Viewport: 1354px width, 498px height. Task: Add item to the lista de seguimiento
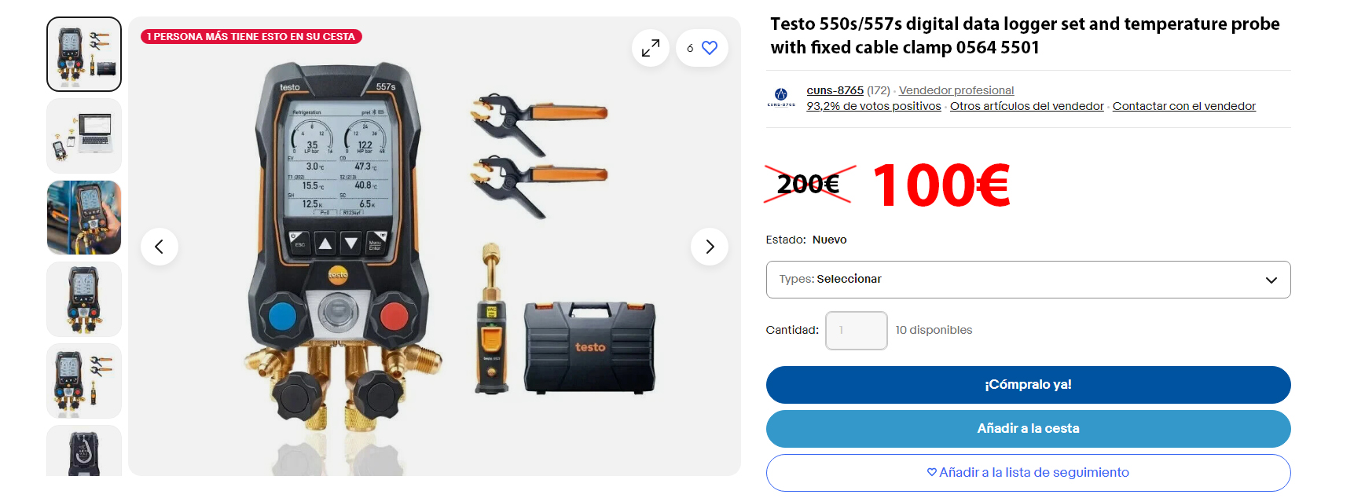click(x=1028, y=473)
